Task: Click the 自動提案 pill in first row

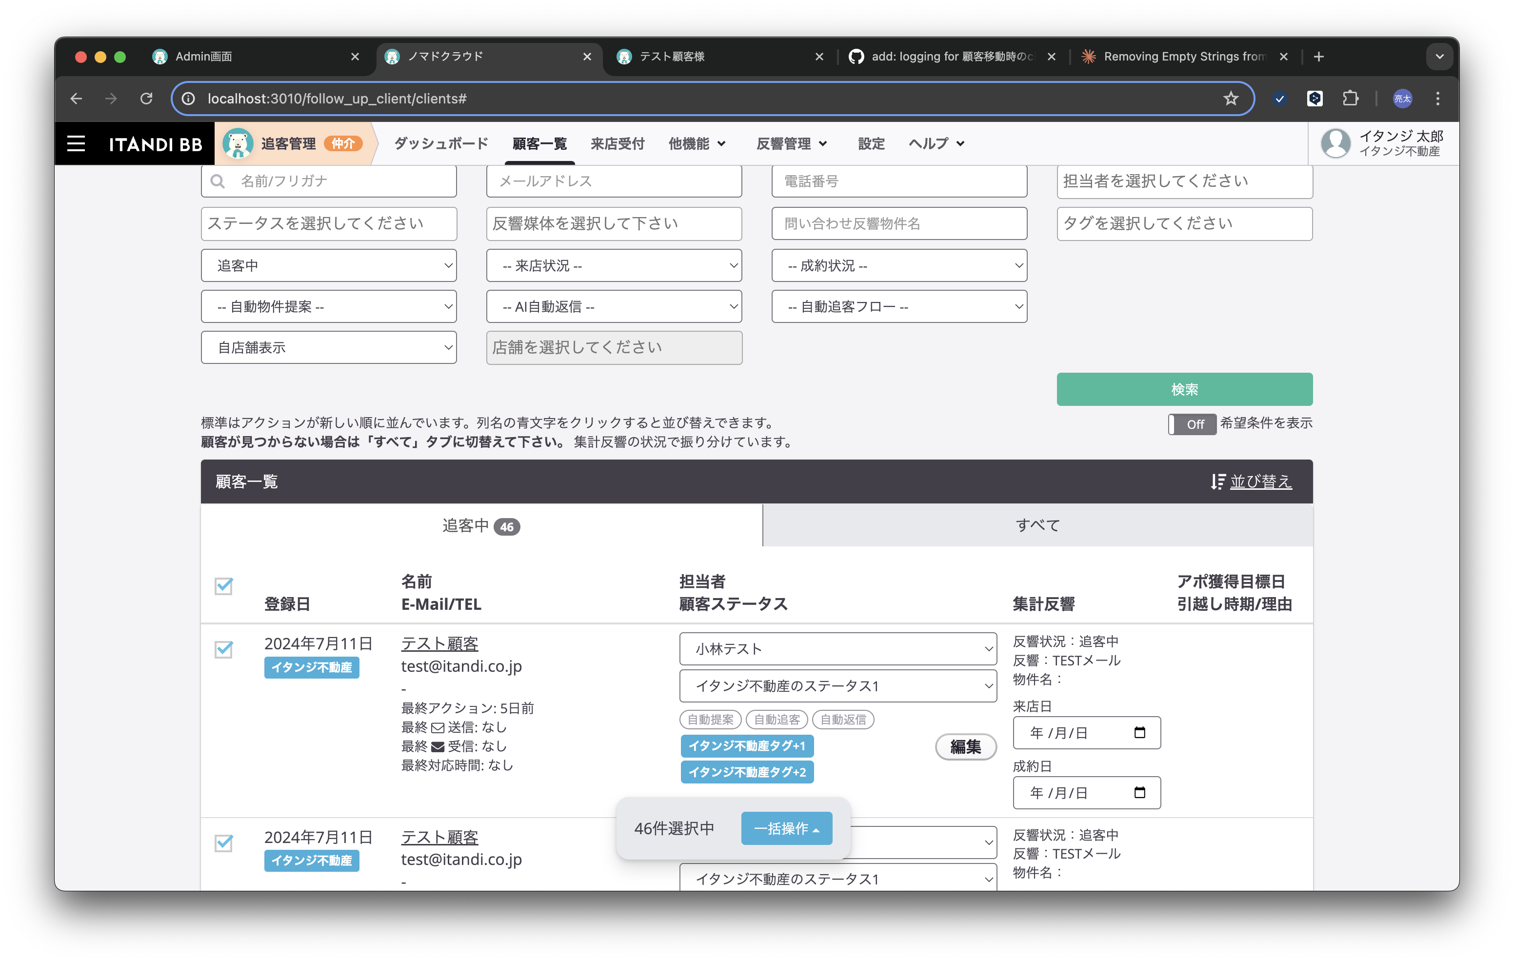Action: point(711,719)
